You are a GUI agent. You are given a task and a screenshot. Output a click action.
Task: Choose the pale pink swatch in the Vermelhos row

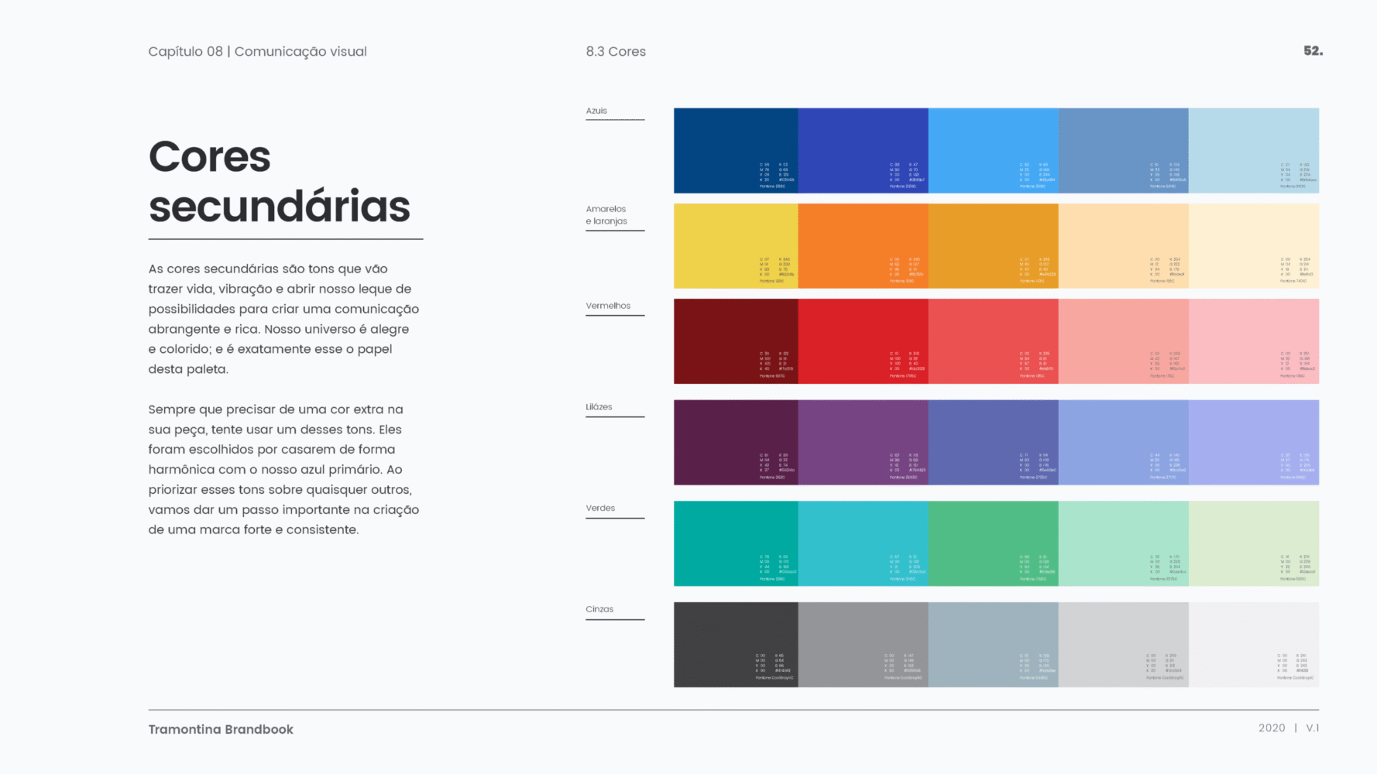point(1254,341)
